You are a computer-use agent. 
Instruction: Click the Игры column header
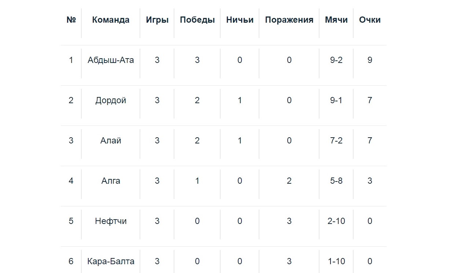click(x=157, y=20)
